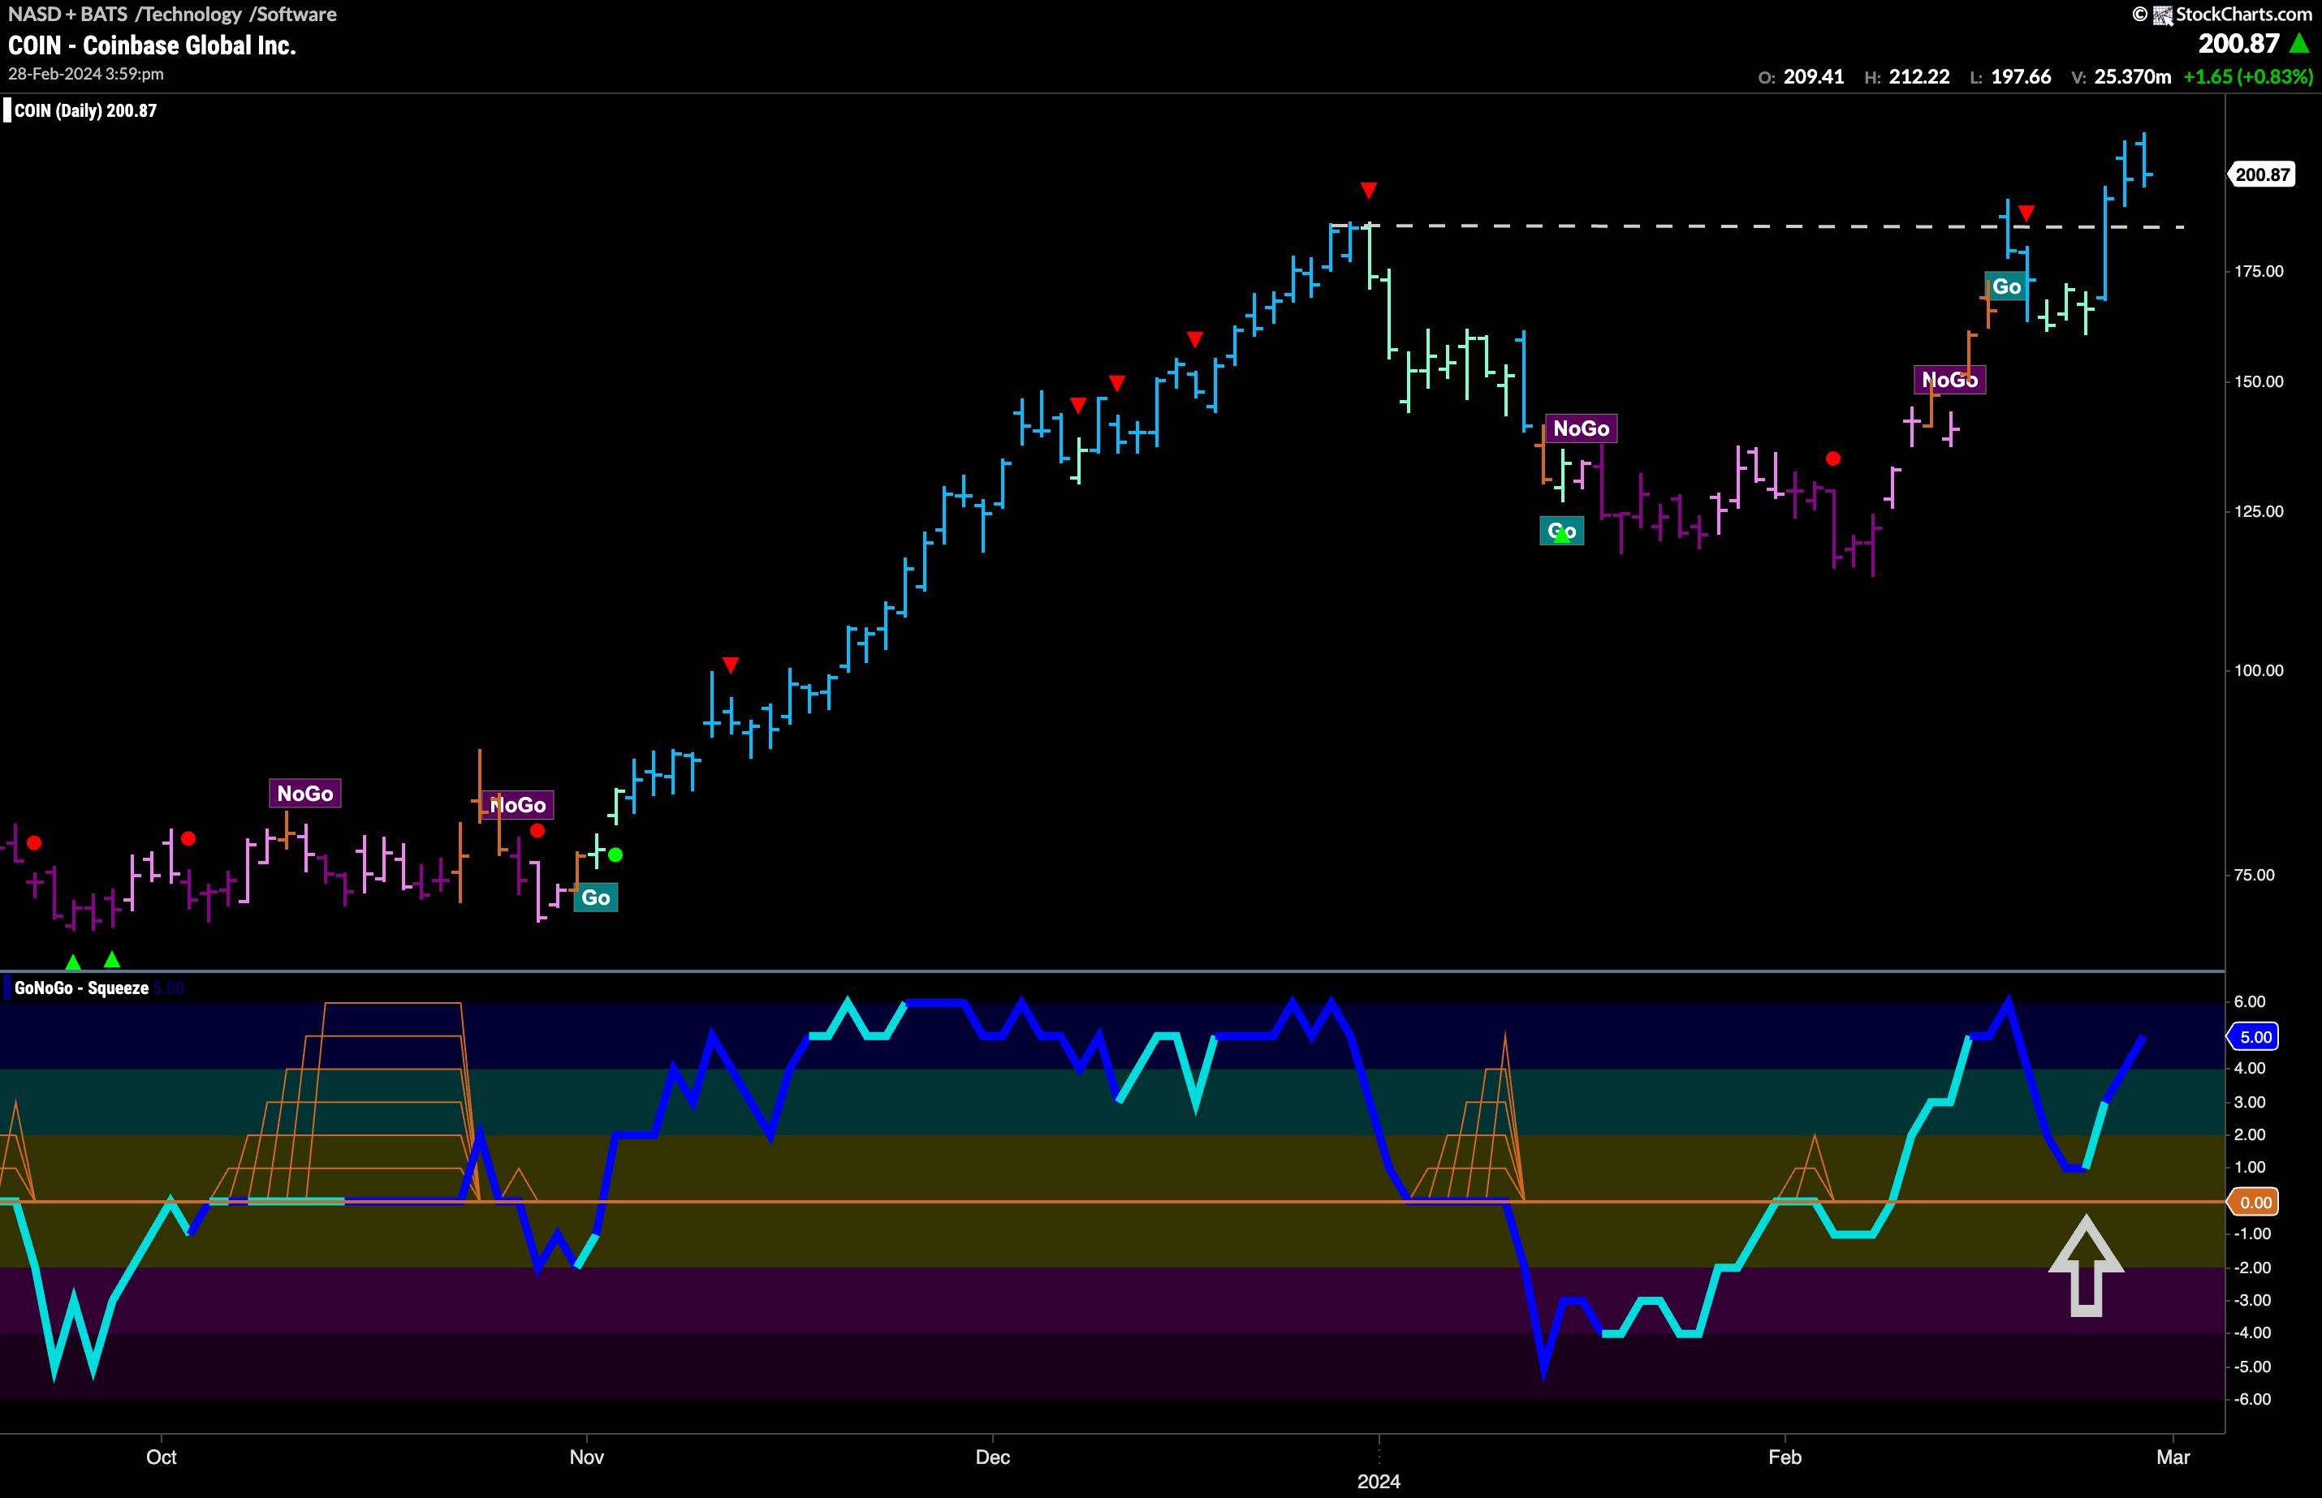Click the Nov label on the time axis

coord(587,1457)
